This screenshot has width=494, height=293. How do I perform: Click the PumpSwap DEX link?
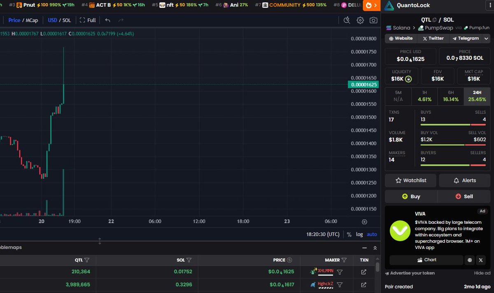[436, 28]
